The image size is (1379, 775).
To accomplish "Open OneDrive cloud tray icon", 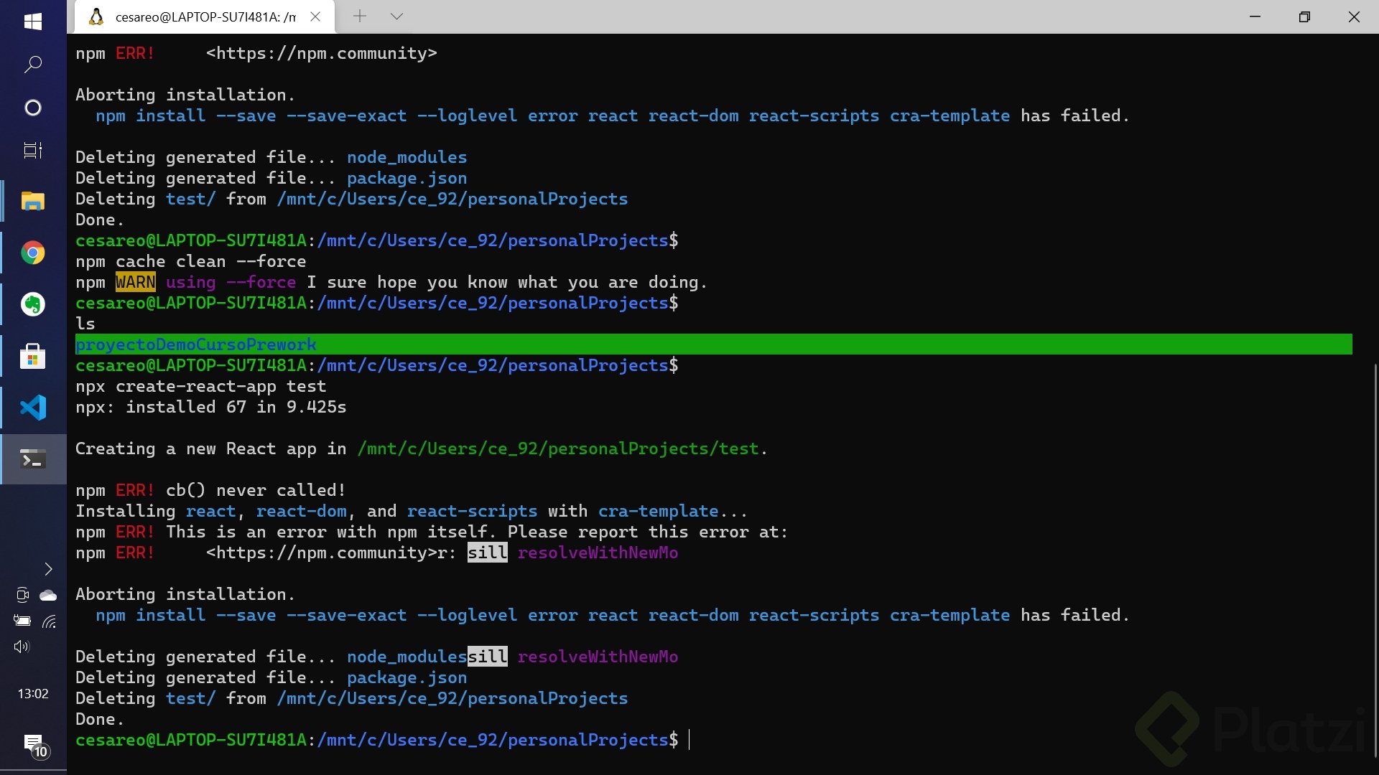I will 48,595.
